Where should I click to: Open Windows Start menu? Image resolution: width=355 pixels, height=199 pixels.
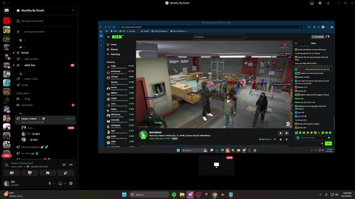(x=124, y=195)
